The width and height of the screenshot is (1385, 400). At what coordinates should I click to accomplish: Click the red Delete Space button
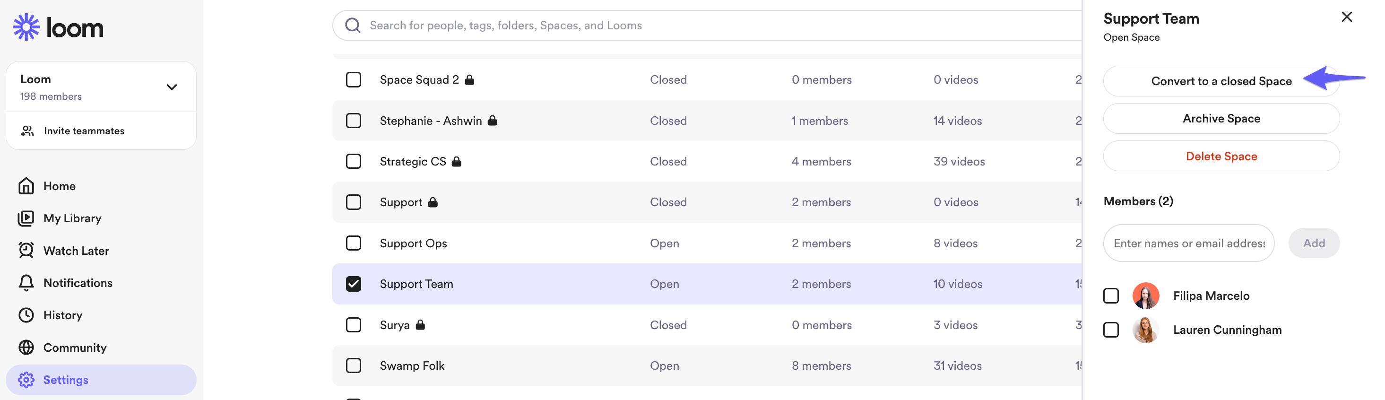pos(1221,157)
